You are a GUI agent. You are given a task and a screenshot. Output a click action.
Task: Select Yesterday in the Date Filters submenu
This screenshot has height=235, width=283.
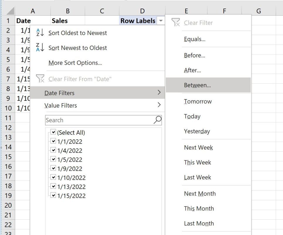pos(197,131)
